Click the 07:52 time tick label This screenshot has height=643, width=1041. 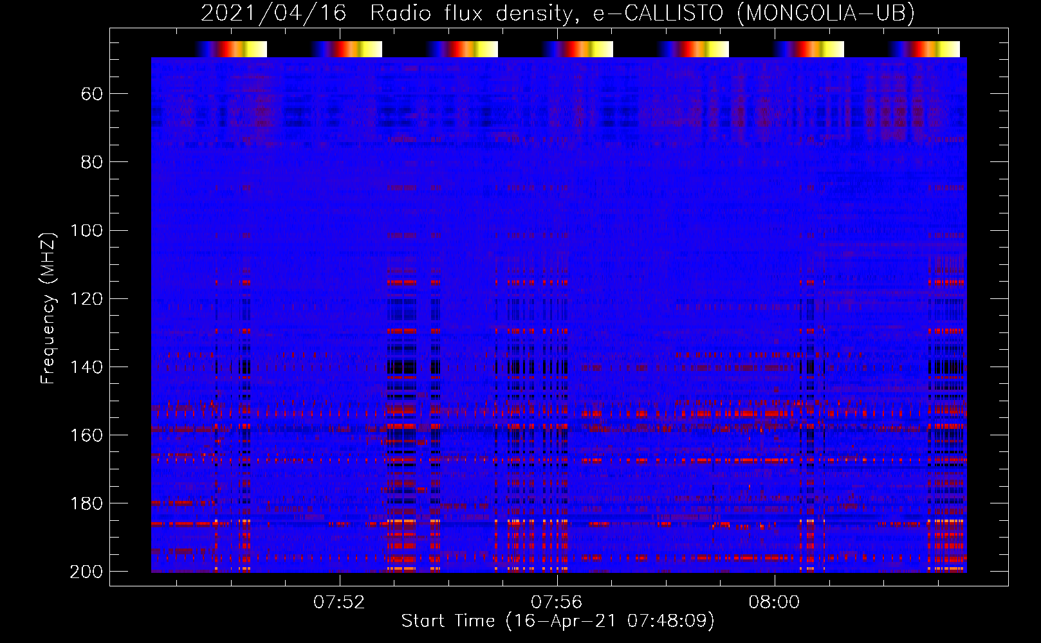[339, 602]
